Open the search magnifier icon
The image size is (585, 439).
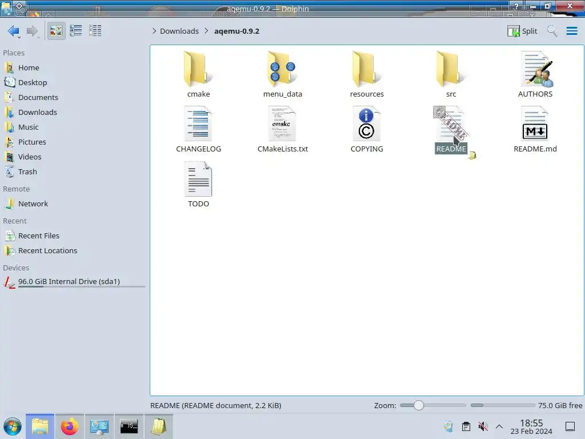(x=552, y=31)
